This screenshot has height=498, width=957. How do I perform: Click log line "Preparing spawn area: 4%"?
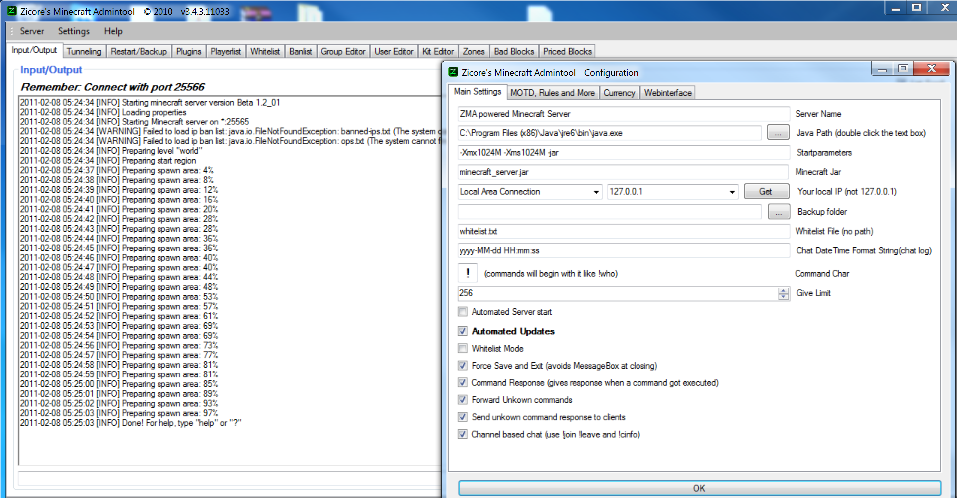point(117,170)
